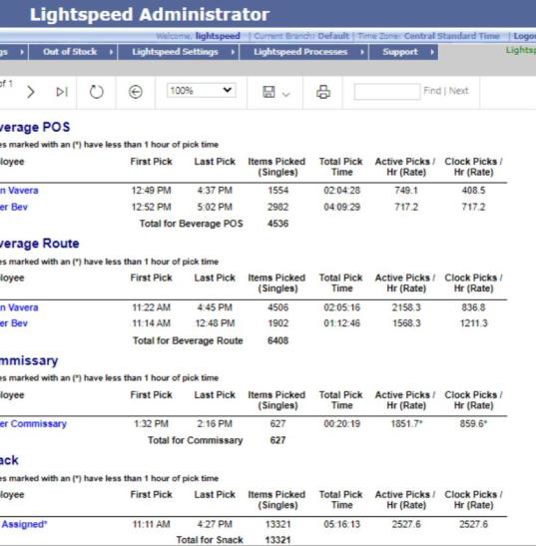Click the Total for Snack label

coord(210,540)
